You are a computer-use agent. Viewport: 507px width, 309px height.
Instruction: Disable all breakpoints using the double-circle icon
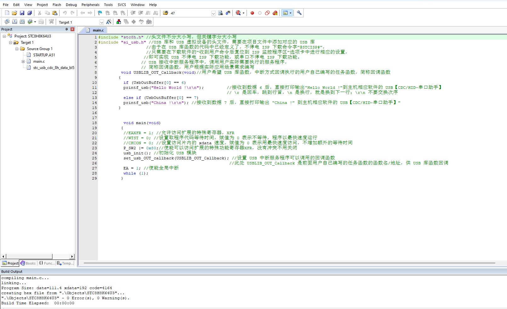[267, 13]
